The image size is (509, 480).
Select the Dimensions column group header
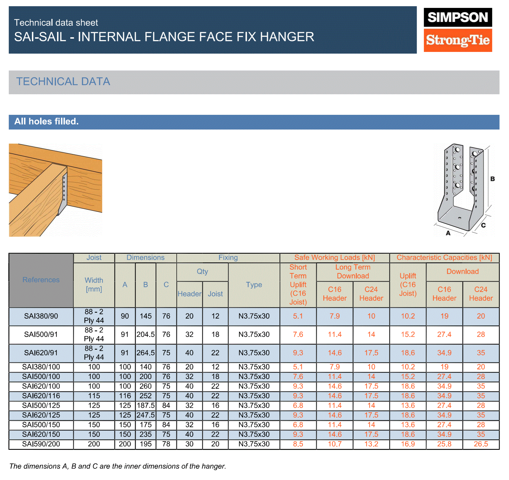tap(145, 258)
